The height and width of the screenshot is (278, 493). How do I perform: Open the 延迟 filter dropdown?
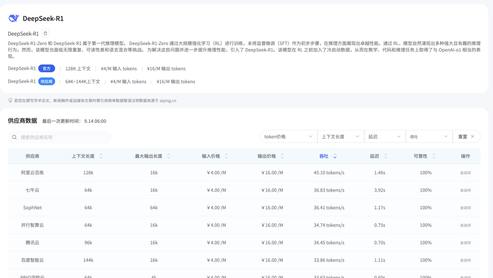[385, 136]
